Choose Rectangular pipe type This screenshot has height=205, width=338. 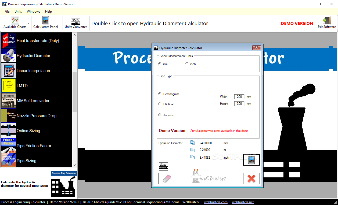(160, 94)
